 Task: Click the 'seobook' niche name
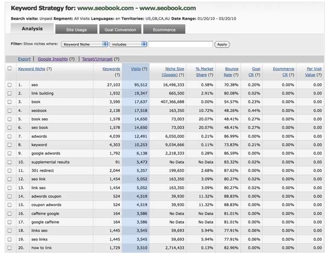point(39,111)
